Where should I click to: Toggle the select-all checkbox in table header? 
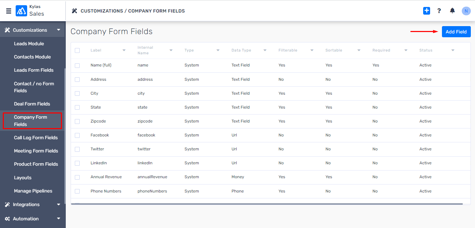click(x=77, y=50)
